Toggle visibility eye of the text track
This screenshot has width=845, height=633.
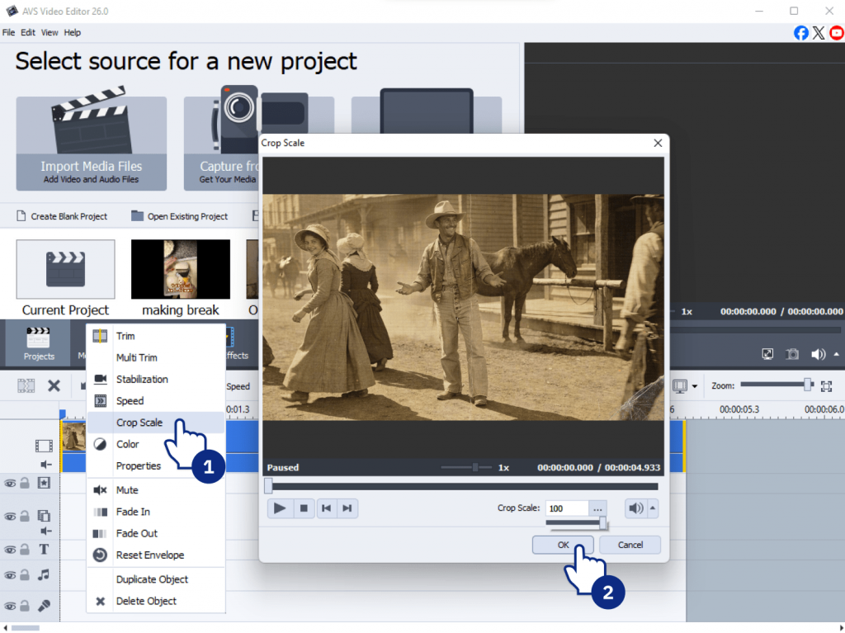[11, 550]
